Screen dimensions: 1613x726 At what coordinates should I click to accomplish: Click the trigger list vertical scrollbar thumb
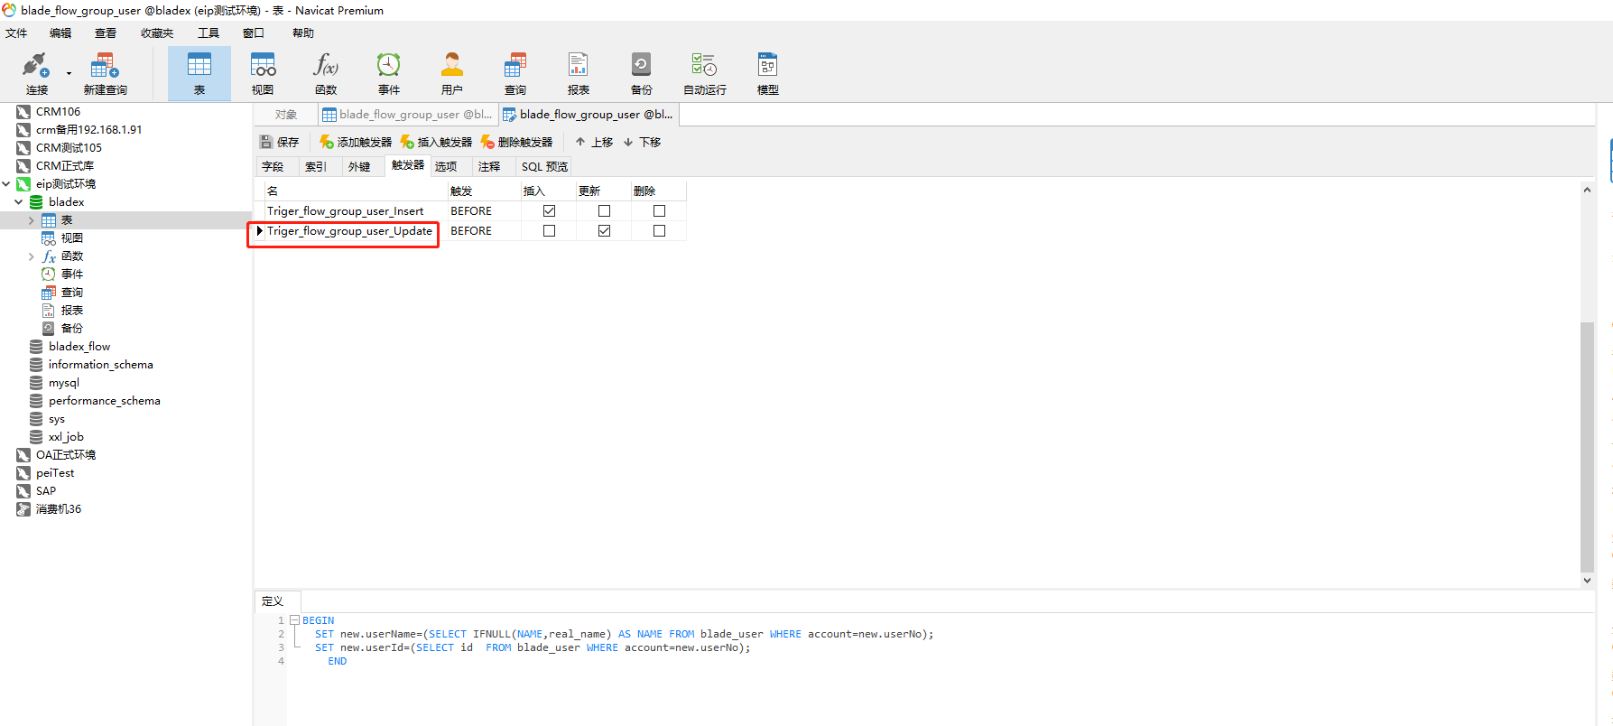[1587, 446]
